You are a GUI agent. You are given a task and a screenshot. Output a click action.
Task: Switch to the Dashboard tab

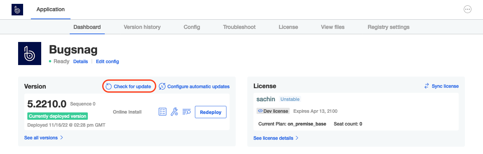[87, 27]
